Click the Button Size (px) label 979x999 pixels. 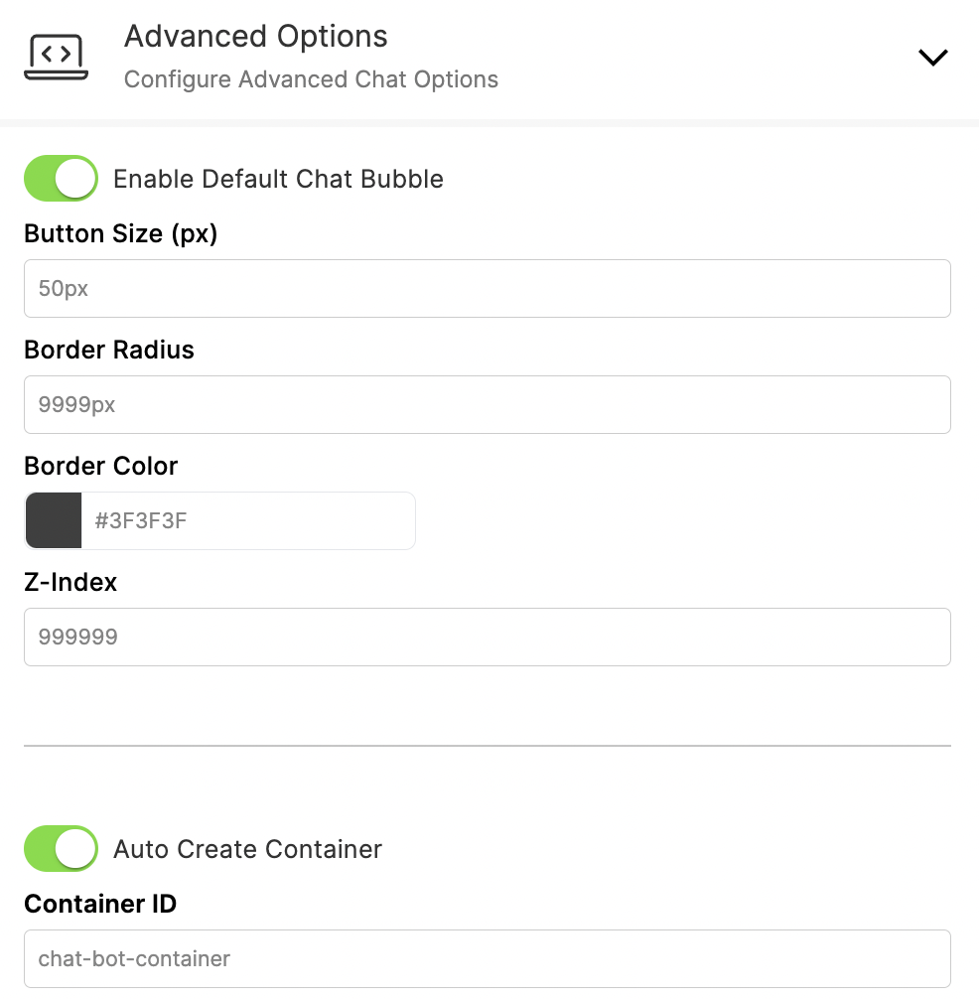point(121,233)
